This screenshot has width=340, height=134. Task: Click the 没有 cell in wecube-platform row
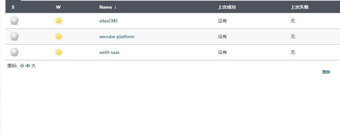coord(222,37)
